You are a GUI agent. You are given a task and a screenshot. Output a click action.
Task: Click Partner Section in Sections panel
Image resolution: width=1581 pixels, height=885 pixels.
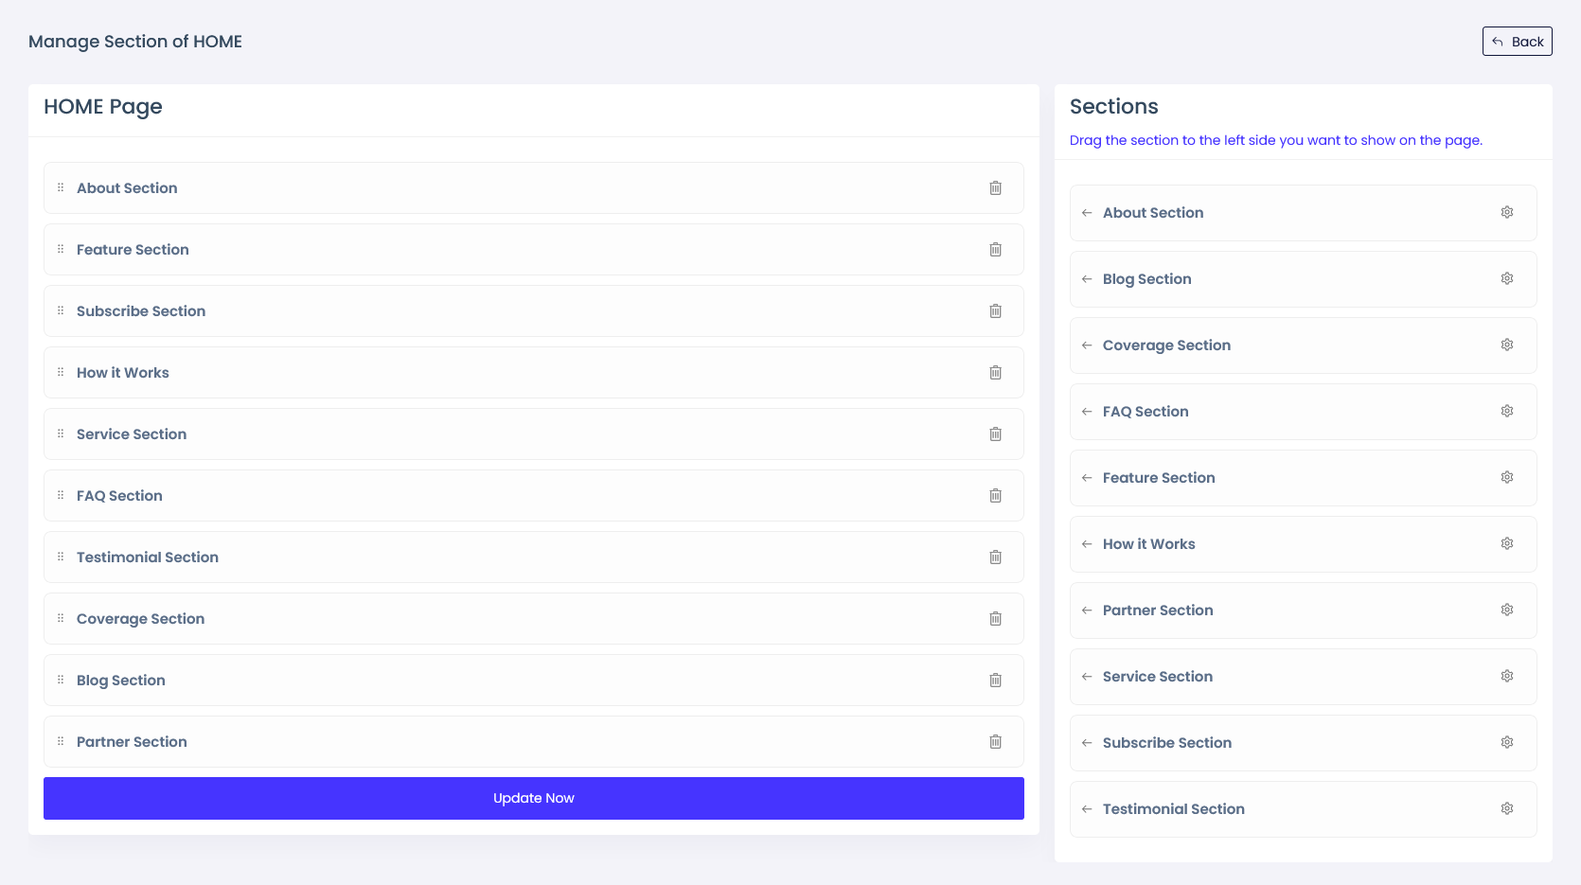pos(1158,611)
